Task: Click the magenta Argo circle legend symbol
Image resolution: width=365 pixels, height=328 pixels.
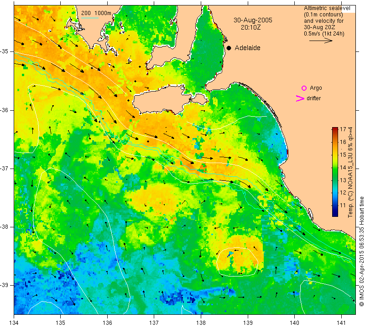Action: 304,88
